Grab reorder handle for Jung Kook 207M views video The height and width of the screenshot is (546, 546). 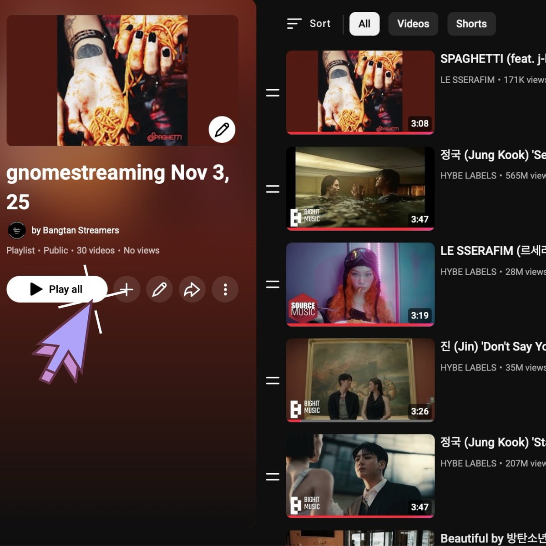tap(273, 476)
